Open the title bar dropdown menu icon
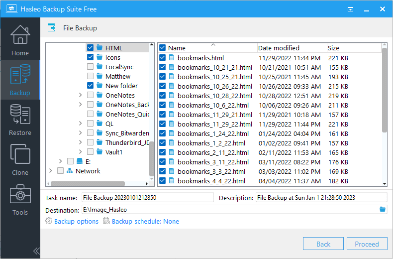Viewport: 393px width, 259px height. [x=351, y=9]
